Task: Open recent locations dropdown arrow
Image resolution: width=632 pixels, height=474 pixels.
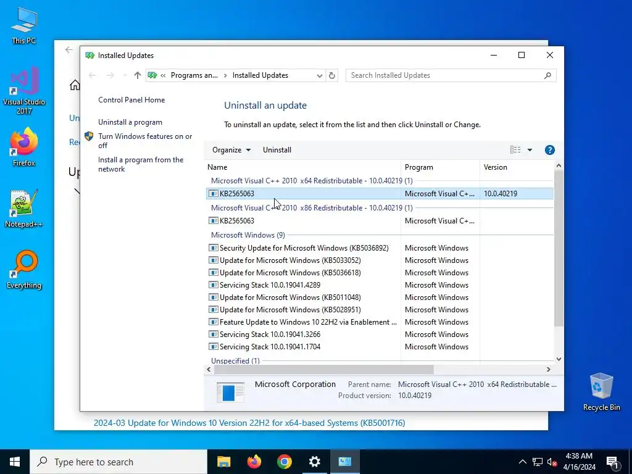Action: tap(125, 75)
